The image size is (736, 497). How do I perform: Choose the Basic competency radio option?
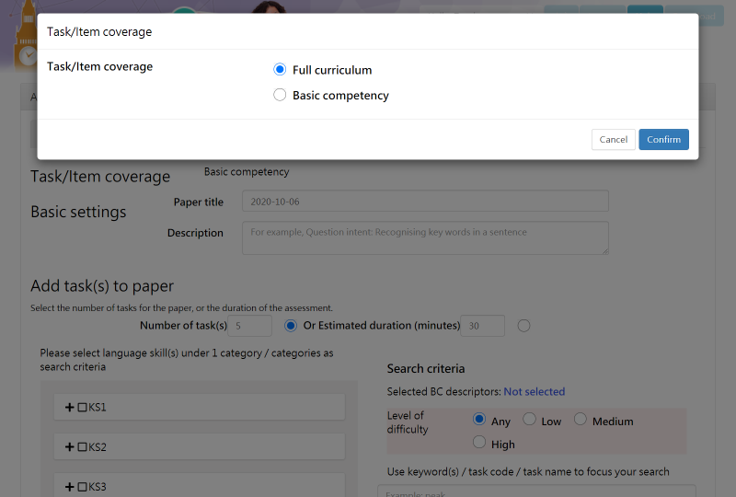click(281, 95)
